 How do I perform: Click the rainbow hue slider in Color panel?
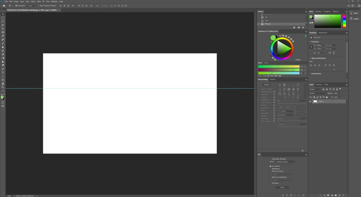[x=344, y=21]
